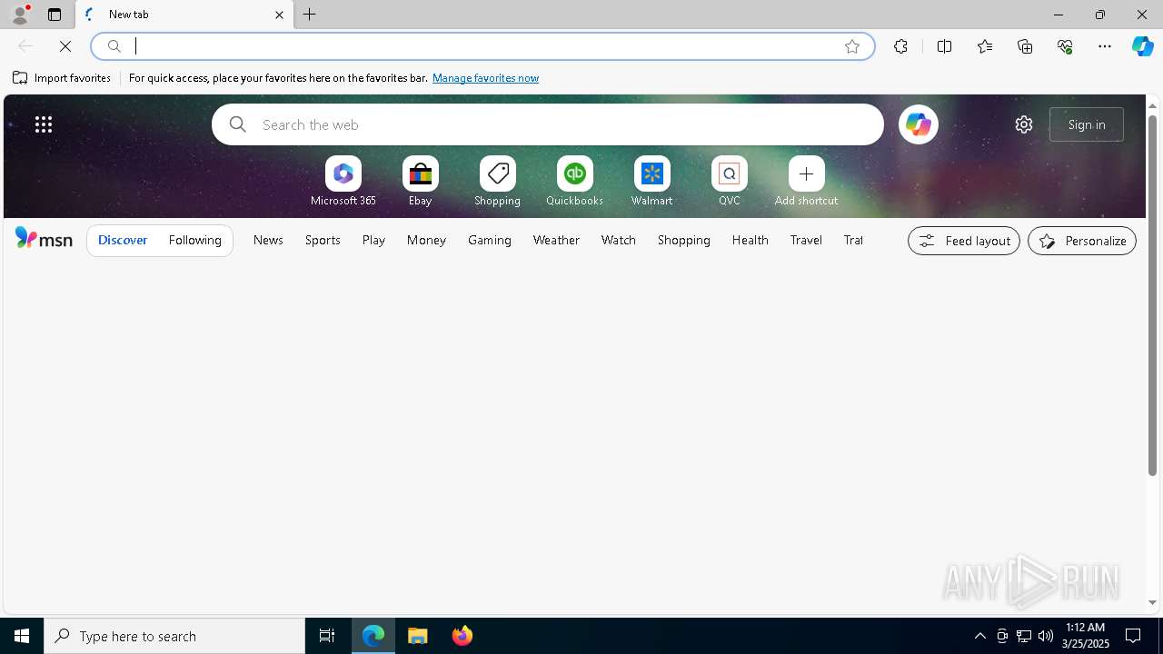Viewport: 1163px width, 654px height.
Task: Open Copilot icon beside search box
Action: (x=918, y=124)
